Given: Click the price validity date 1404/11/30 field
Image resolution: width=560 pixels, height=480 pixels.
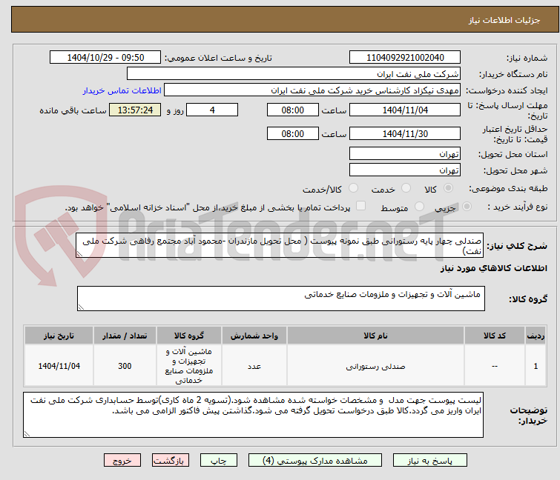Looking at the screenshot, I should click(x=405, y=134).
